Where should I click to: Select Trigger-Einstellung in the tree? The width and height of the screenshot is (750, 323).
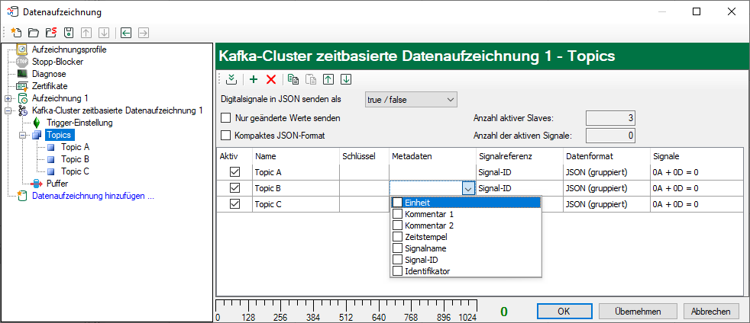[x=79, y=123]
